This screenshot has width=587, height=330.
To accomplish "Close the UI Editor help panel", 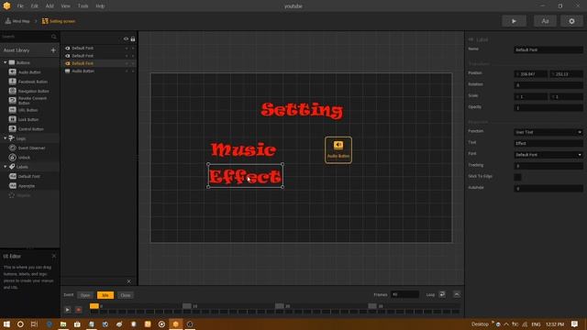I will (54, 257).
